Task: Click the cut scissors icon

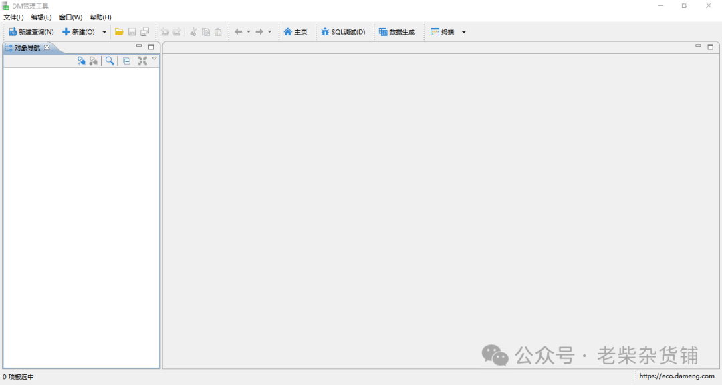Action: pyautogui.click(x=193, y=32)
